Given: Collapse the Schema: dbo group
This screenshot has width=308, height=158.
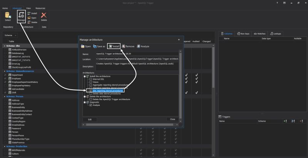Looking at the screenshot, I should coord(5,46).
